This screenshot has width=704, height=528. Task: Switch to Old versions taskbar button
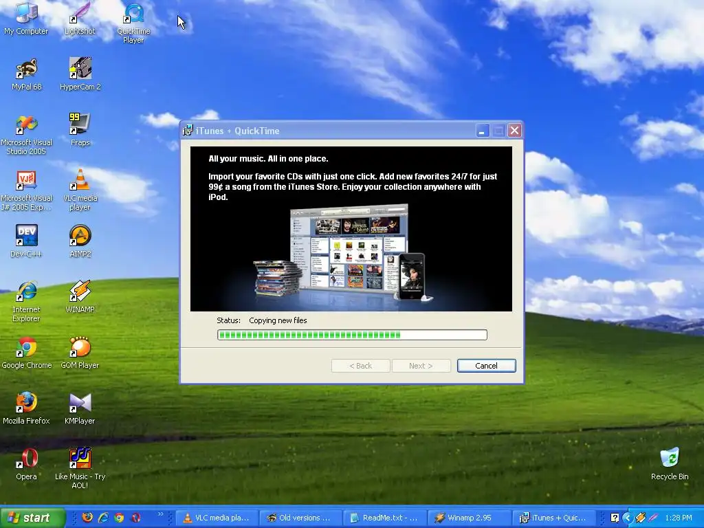pos(301,518)
